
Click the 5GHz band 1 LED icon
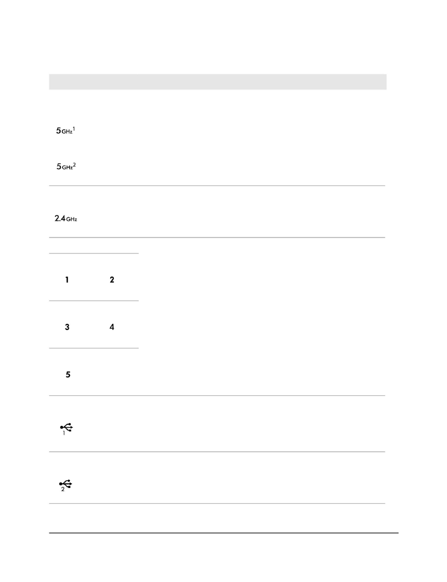pyautogui.click(x=65, y=132)
